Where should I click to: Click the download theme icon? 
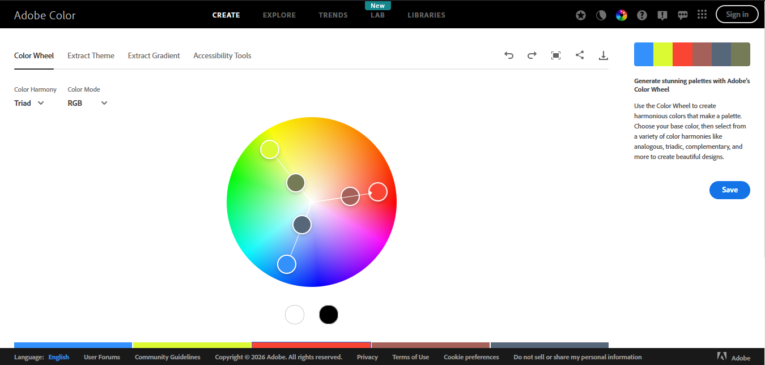(x=603, y=55)
